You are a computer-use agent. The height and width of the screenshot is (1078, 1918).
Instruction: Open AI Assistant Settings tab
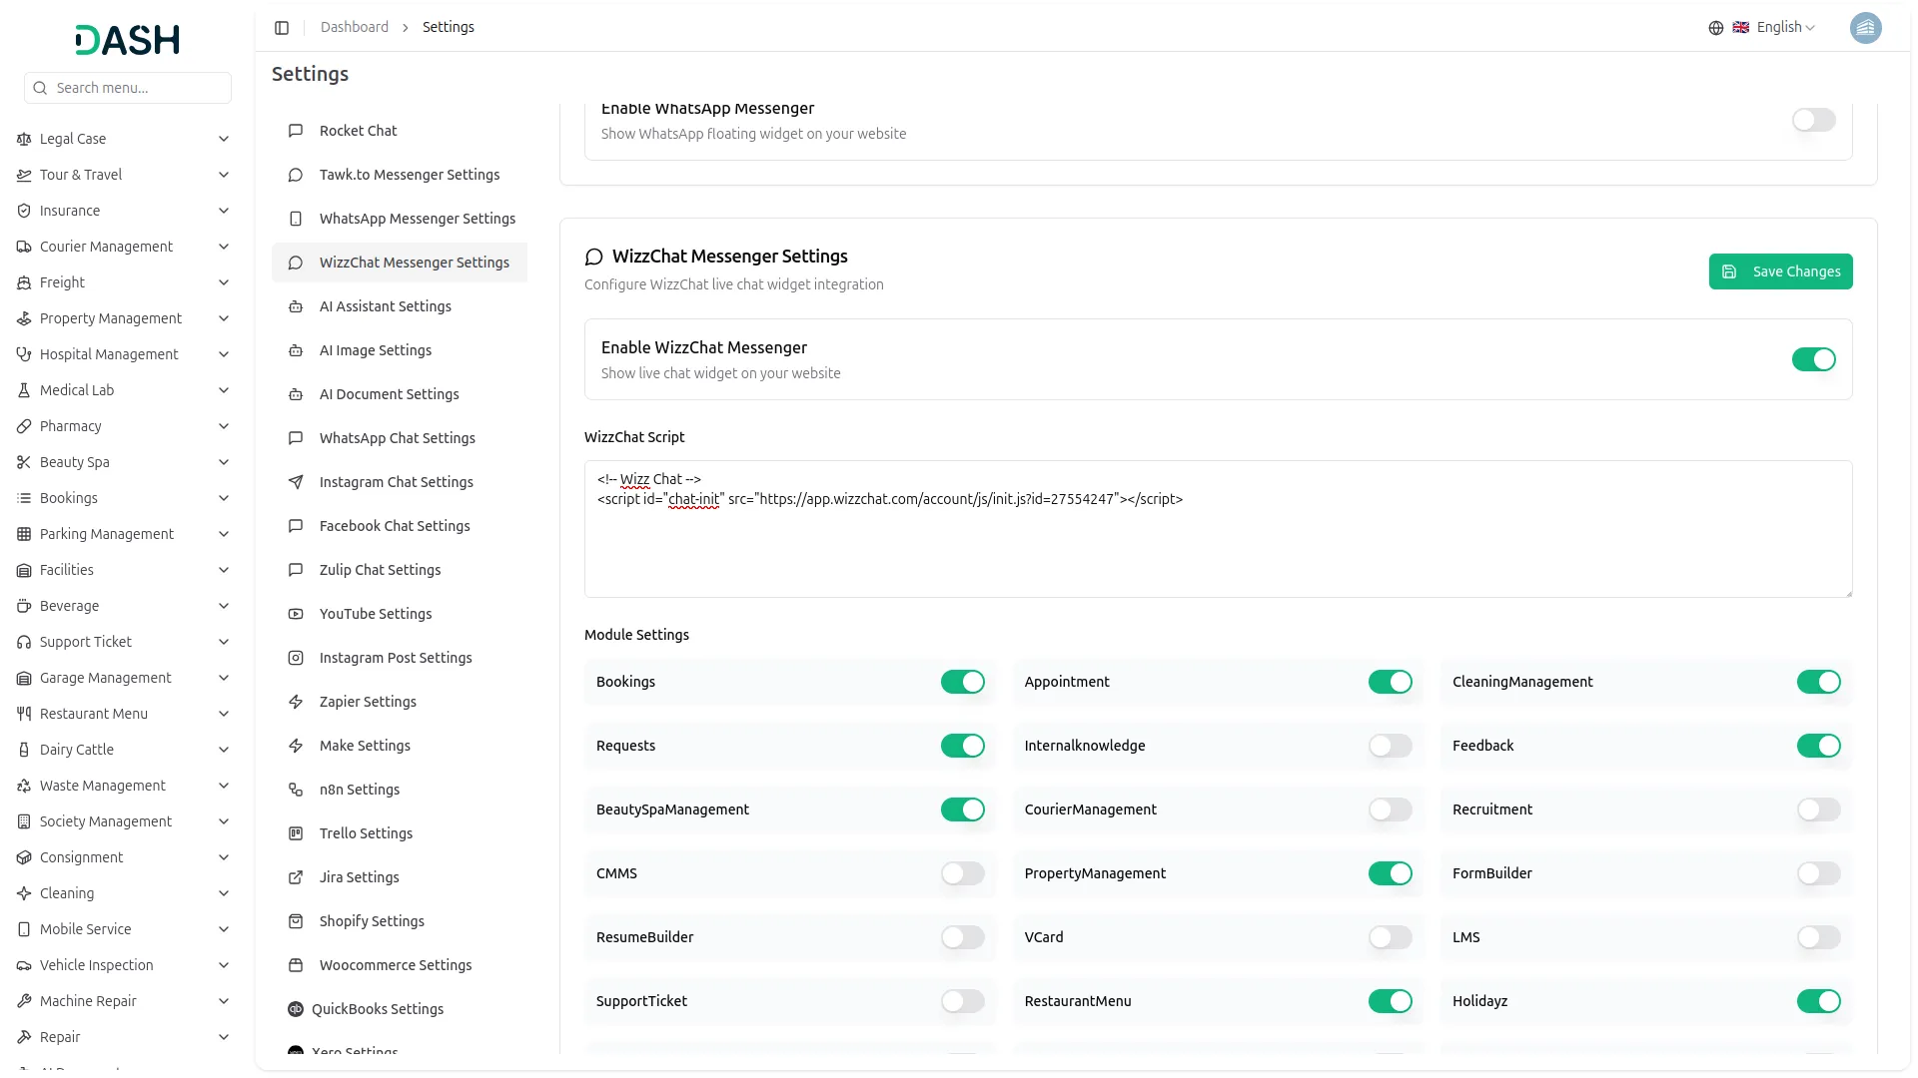[x=385, y=306]
